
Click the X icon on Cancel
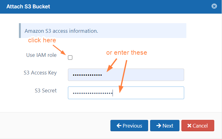[189, 126]
